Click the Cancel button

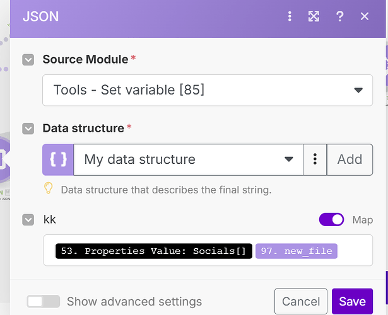301,301
